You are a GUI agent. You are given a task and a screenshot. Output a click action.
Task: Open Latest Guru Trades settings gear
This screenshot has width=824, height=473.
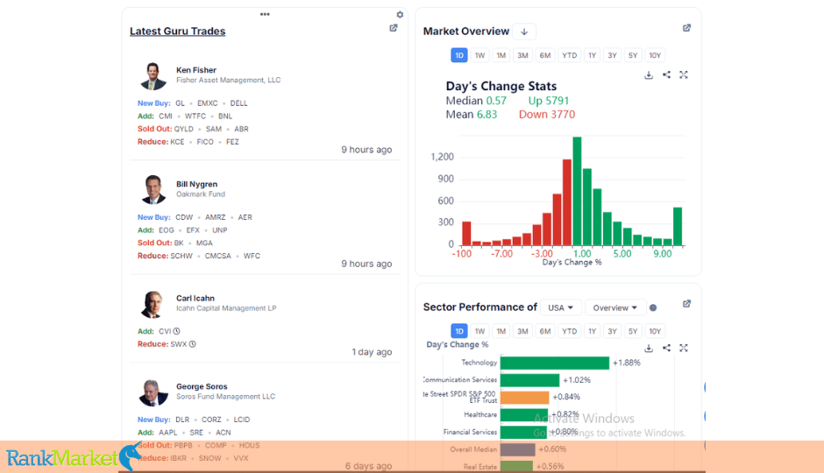(x=400, y=15)
